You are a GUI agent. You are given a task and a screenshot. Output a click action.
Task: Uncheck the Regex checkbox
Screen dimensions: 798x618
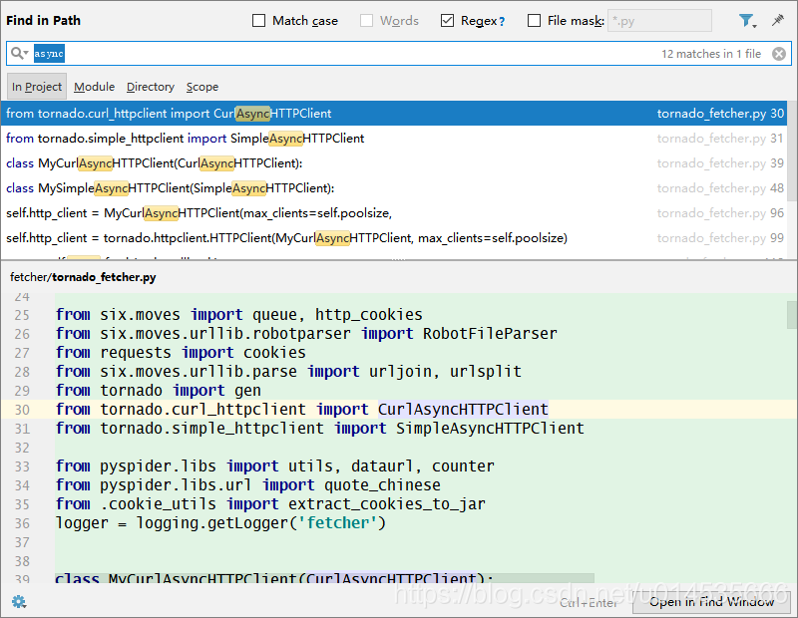[x=447, y=20]
